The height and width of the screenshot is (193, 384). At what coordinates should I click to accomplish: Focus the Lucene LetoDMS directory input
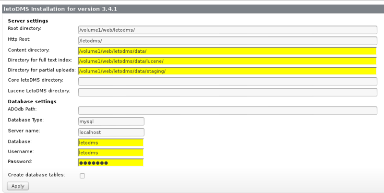[x=228, y=92]
